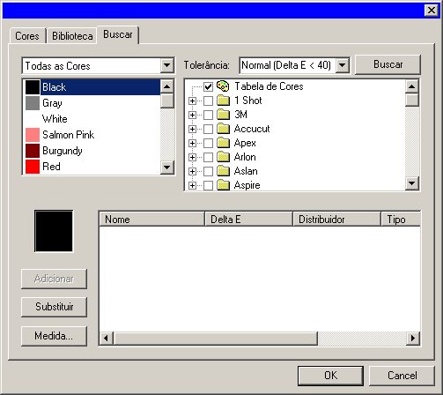Image resolution: width=443 pixels, height=395 pixels.
Task: Uncheck the Tabela de Cores checkbox
Action: (x=208, y=86)
